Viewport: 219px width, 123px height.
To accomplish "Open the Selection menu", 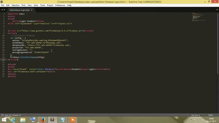I will 15,5.
